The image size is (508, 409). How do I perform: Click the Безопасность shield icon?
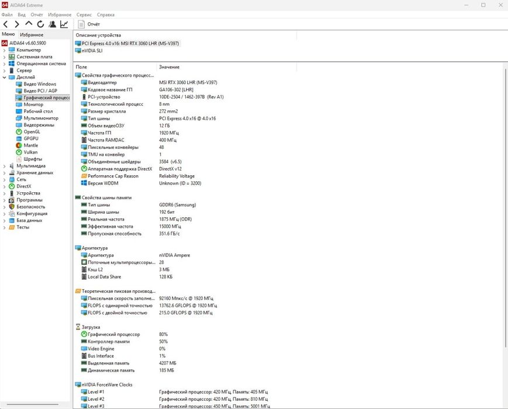tap(12, 207)
